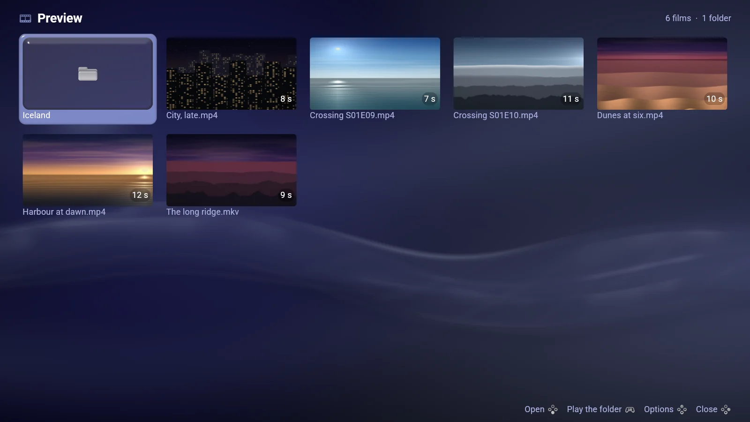Click the Preview title text
This screenshot has width=750, height=422.
60,18
